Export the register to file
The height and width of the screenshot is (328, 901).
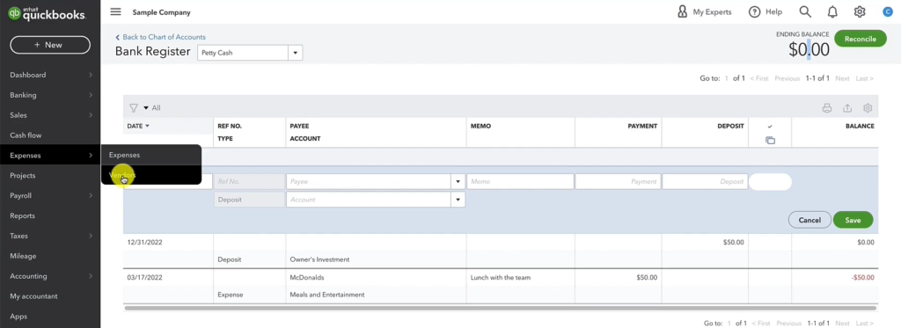pyautogui.click(x=847, y=108)
